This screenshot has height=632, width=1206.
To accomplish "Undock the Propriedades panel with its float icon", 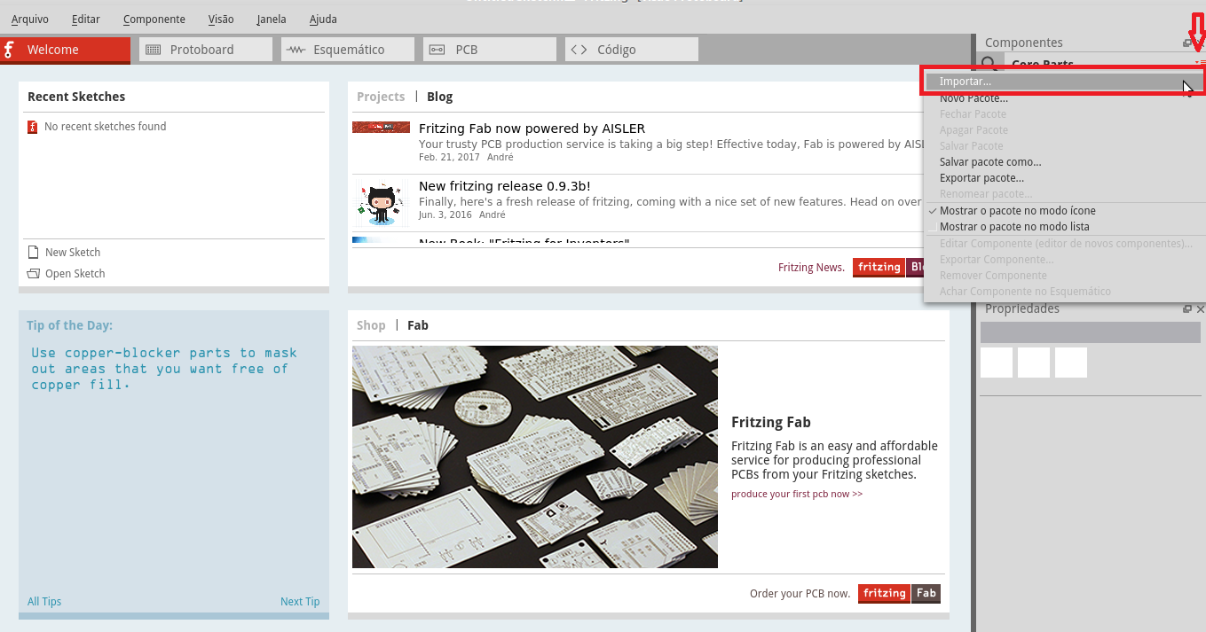I will click(x=1187, y=308).
